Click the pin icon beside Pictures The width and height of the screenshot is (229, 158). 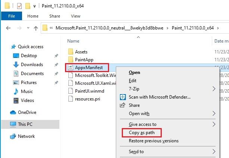pos(56,83)
